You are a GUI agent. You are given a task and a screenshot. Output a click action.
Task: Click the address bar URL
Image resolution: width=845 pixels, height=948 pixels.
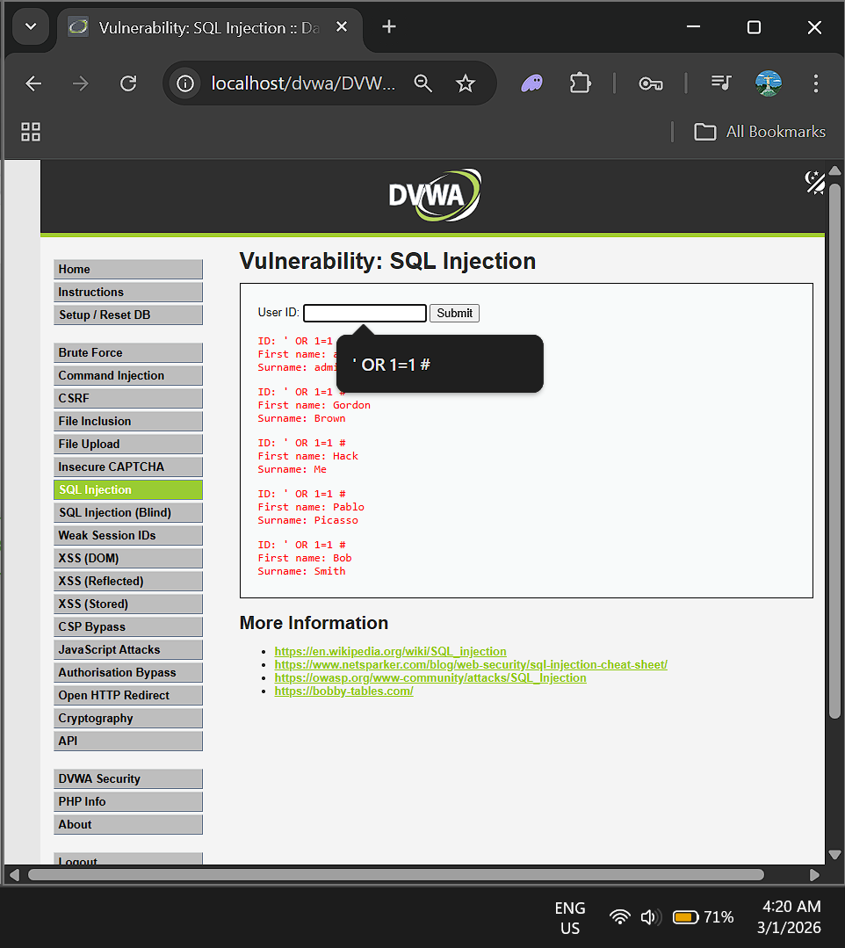click(303, 83)
